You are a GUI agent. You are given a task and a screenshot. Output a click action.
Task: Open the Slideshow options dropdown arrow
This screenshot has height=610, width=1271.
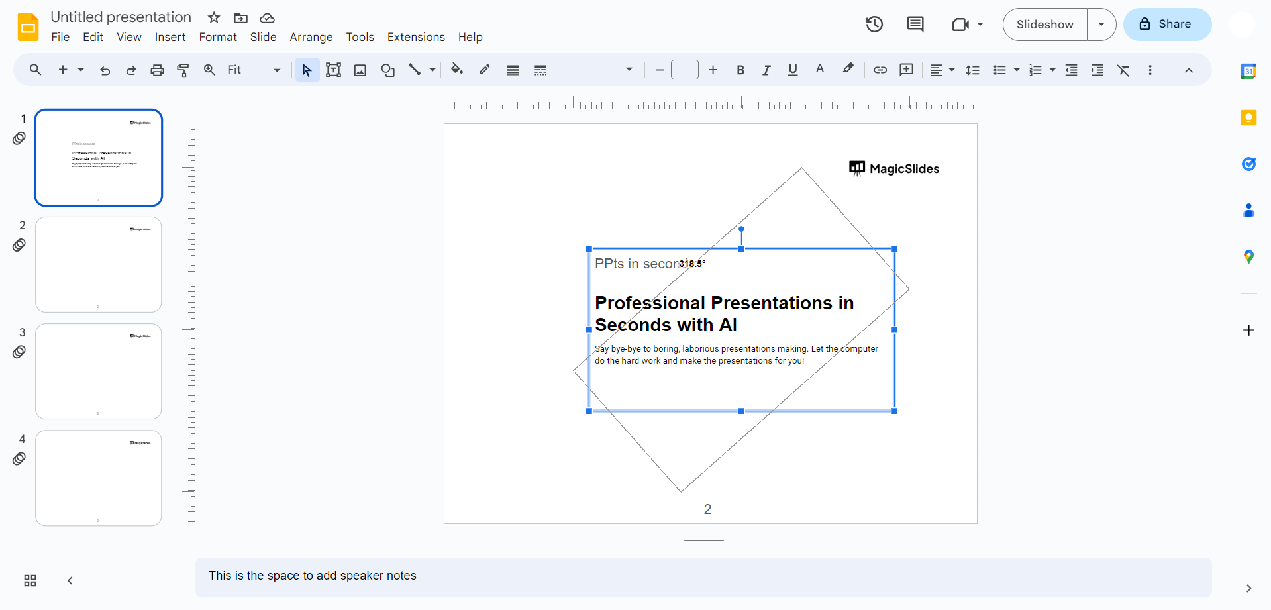click(1101, 25)
